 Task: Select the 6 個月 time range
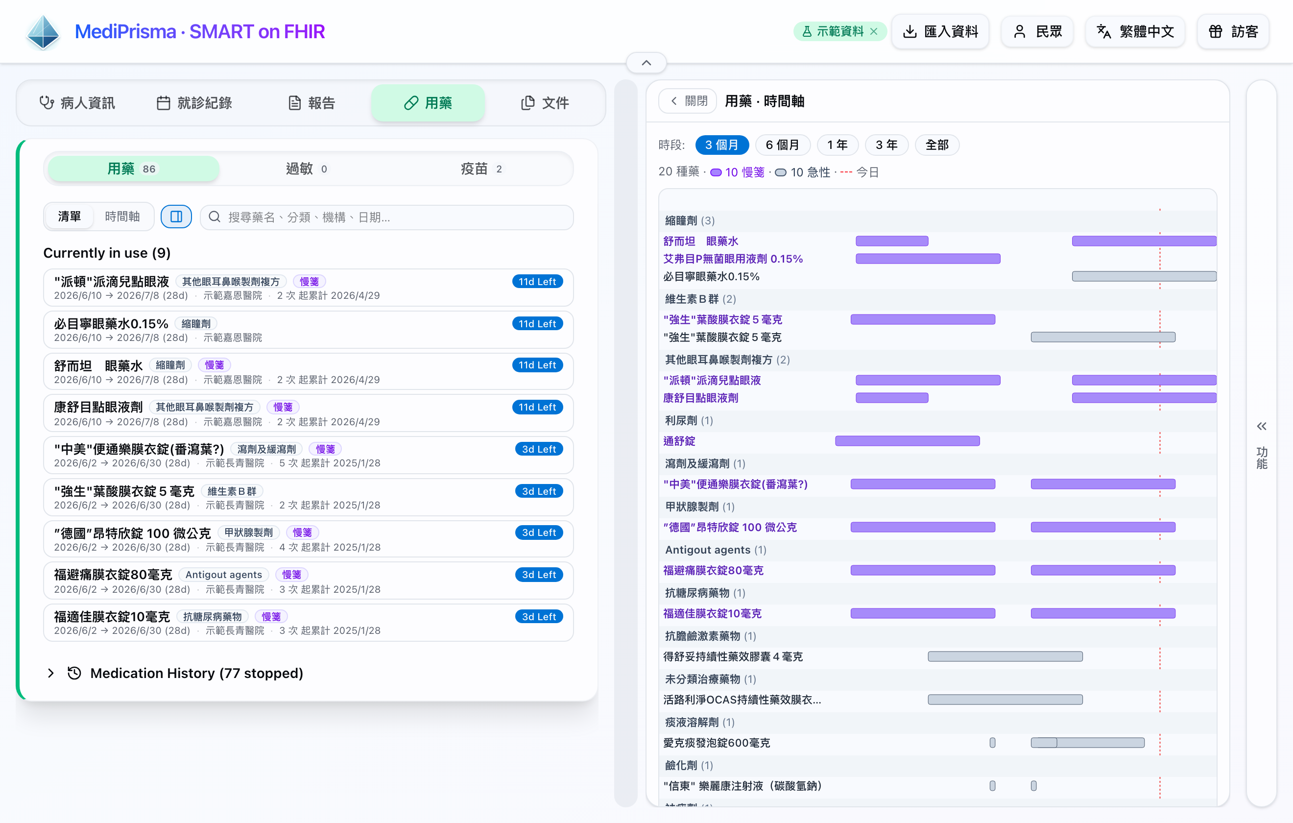pyautogui.click(x=782, y=145)
